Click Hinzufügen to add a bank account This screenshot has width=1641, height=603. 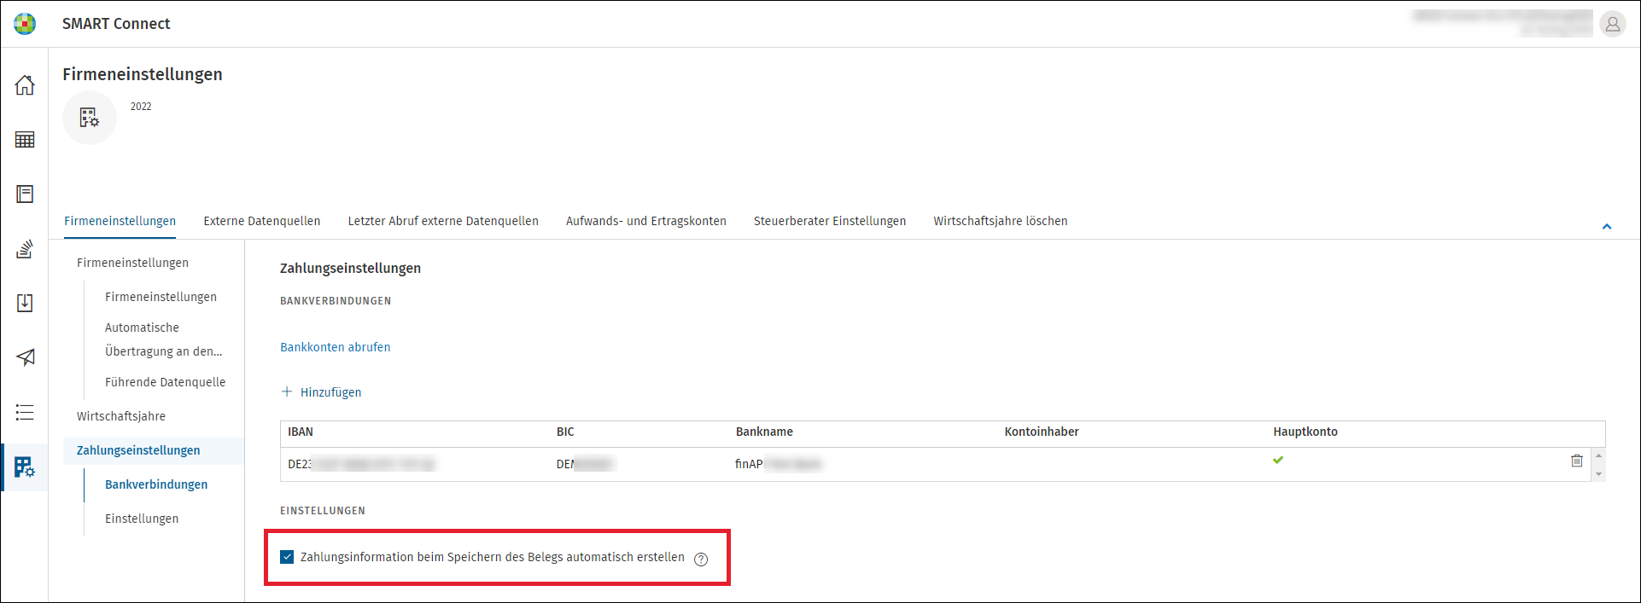(x=321, y=392)
